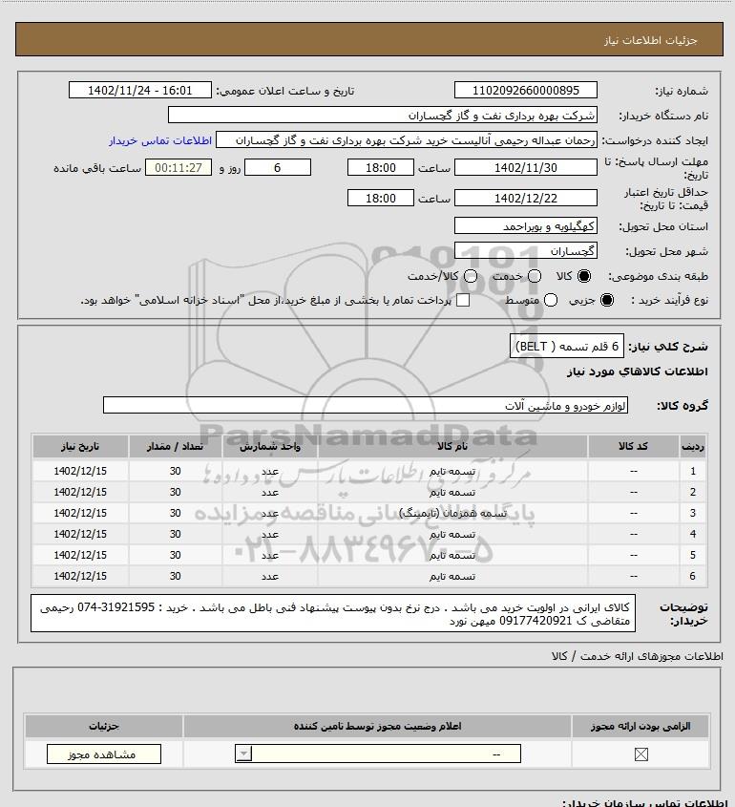The width and height of the screenshot is (735, 807).
Task: Click item name in row 1 تسمه تایم
Action: pyautogui.click(x=452, y=471)
